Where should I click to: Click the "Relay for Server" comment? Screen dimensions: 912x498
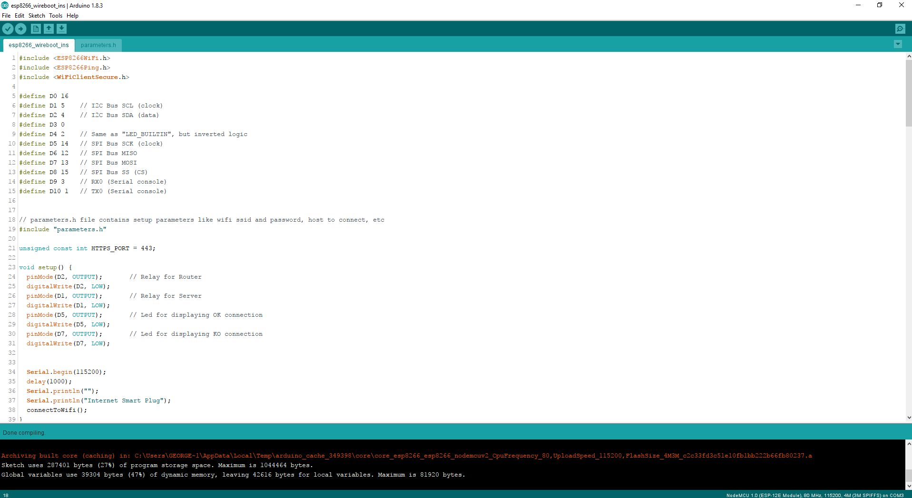[166, 296]
